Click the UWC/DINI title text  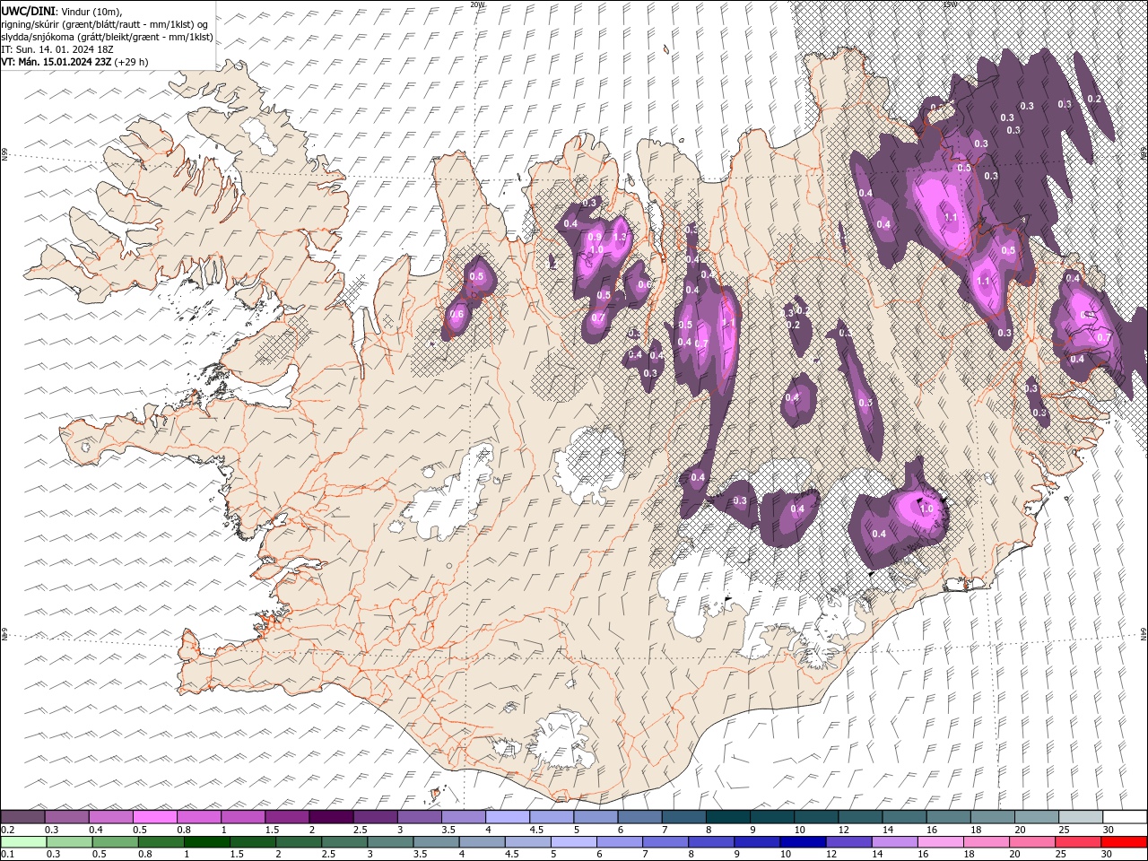[x=29, y=10]
